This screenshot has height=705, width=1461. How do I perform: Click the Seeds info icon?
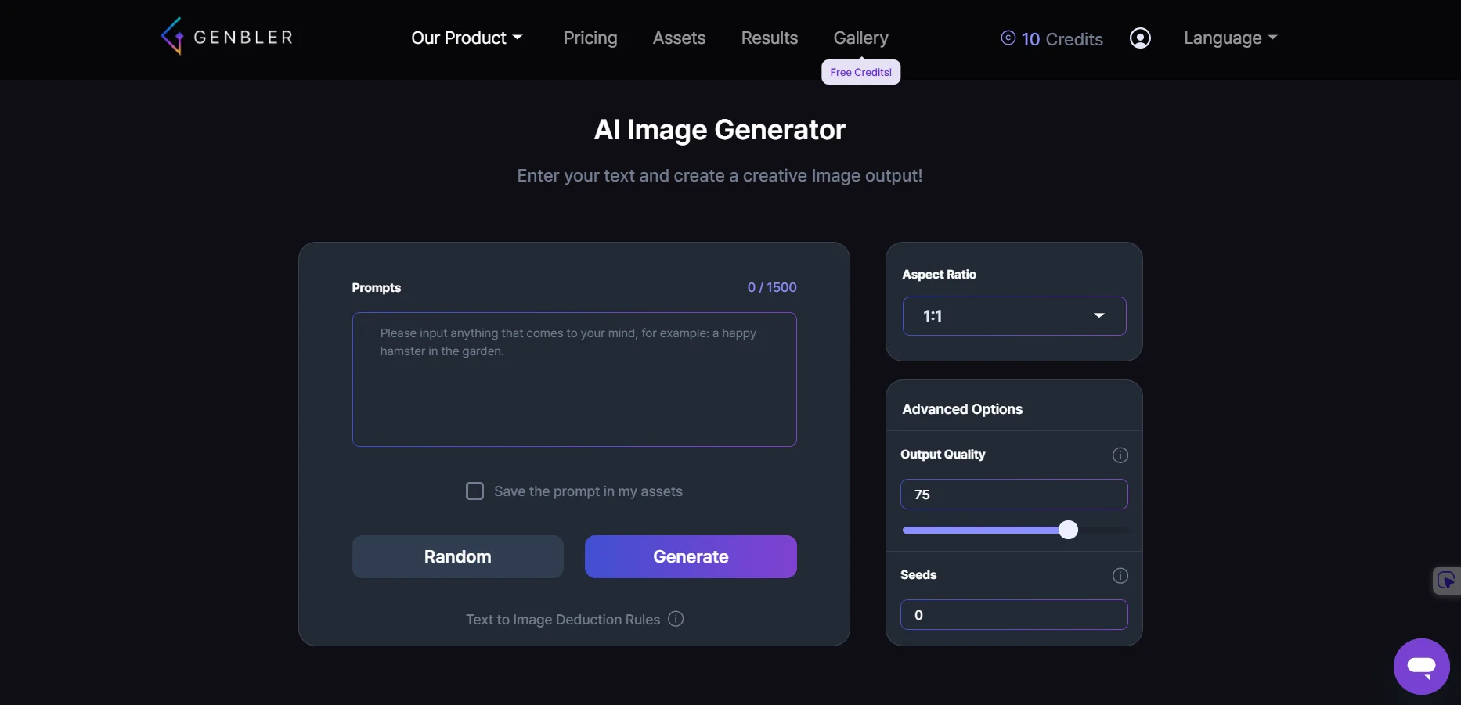[x=1120, y=575]
